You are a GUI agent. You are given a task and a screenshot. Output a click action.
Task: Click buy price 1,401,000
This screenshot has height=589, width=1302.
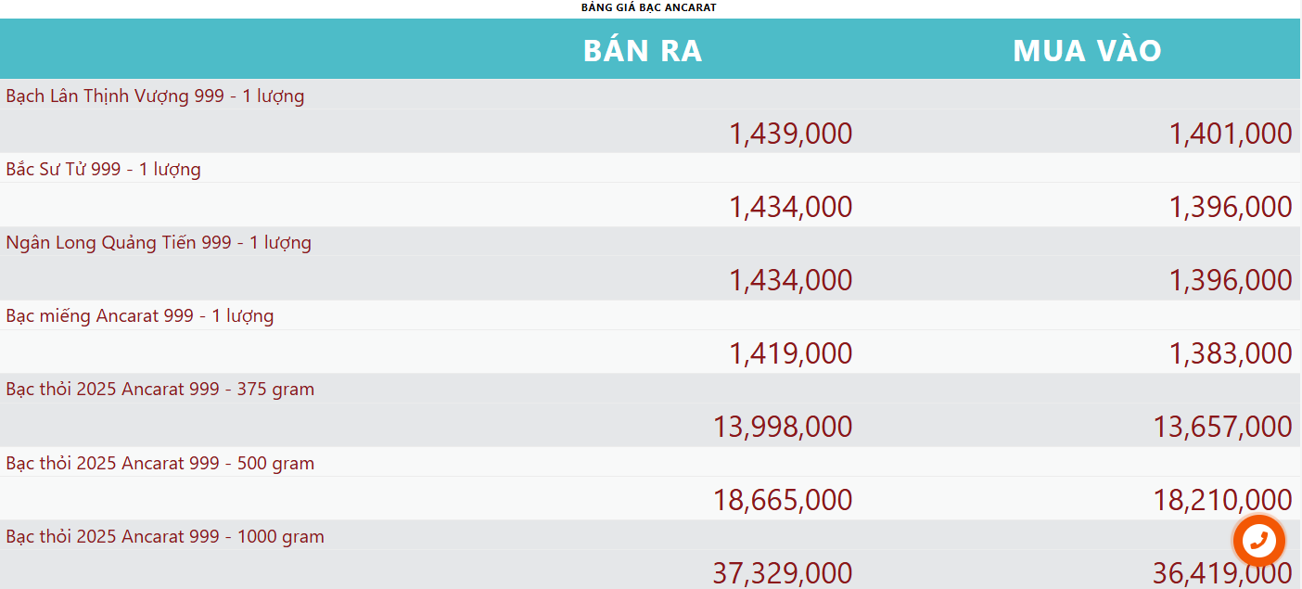pyautogui.click(x=1230, y=134)
